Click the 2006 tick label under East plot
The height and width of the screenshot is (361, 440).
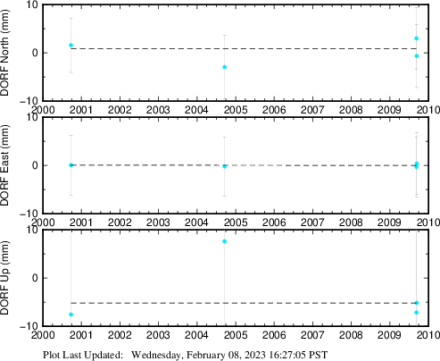coord(274,222)
